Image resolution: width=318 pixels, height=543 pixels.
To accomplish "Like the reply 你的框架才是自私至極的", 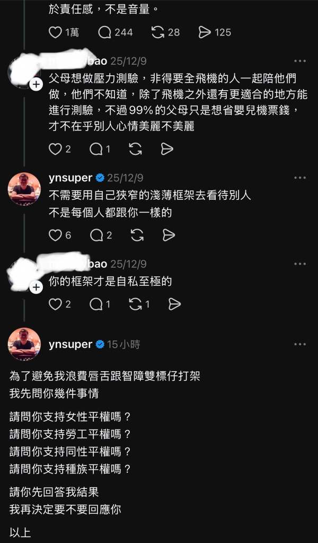I will [x=56, y=304].
